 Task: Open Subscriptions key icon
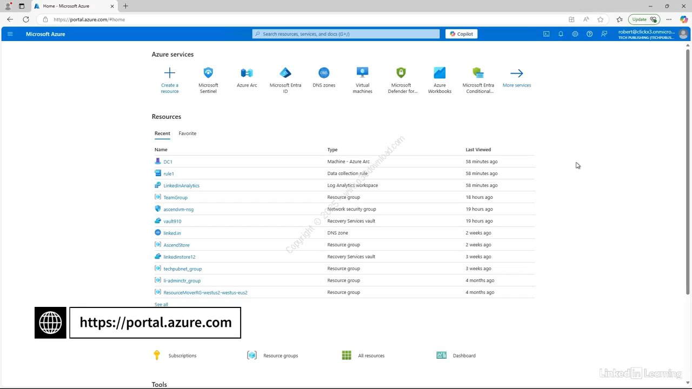pyautogui.click(x=157, y=355)
